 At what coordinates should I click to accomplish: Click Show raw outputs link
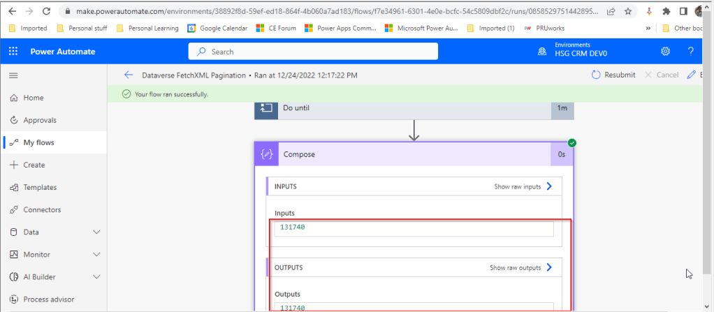(521, 267)
